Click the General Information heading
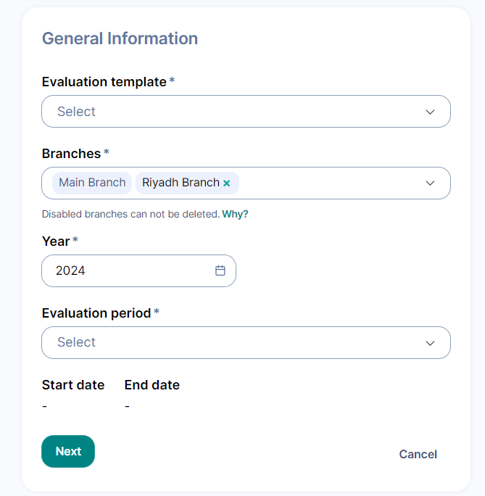This screenshot has height=496, width=485. [x=120, y=38]
